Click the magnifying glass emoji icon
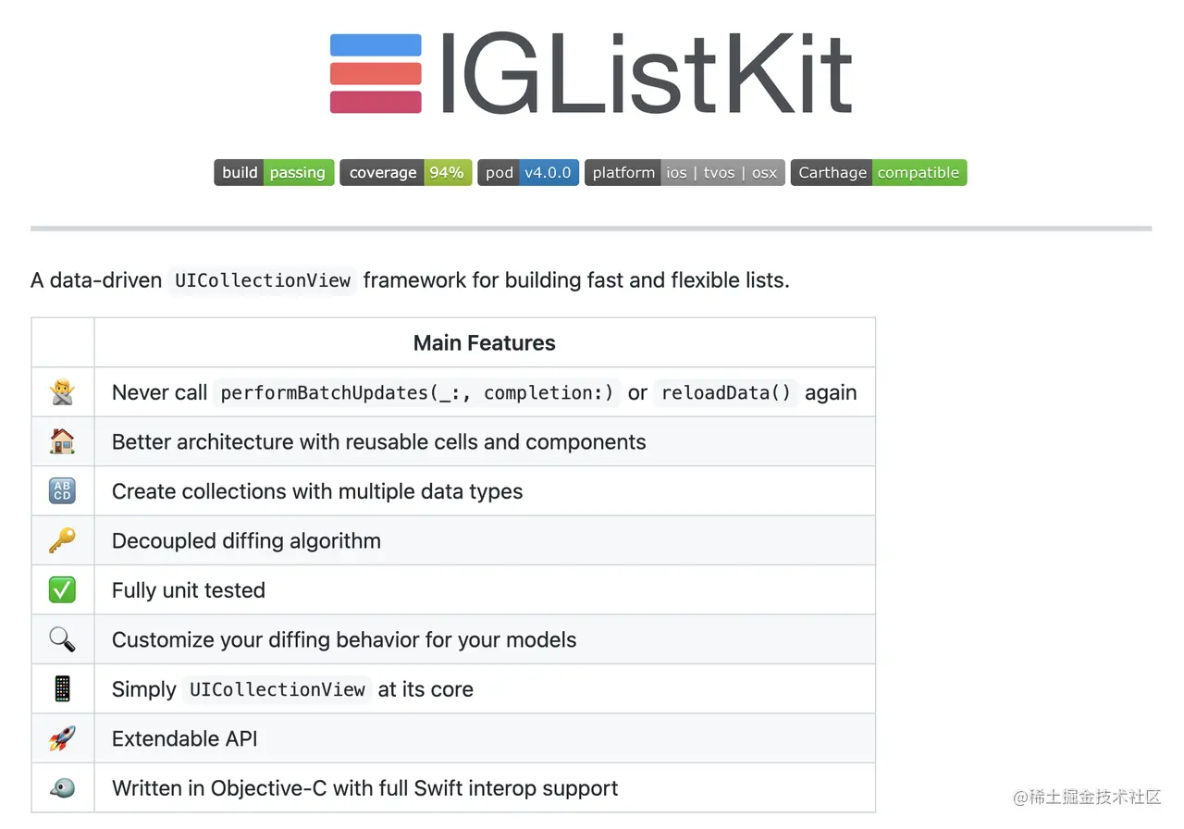 tap(62, 639)
